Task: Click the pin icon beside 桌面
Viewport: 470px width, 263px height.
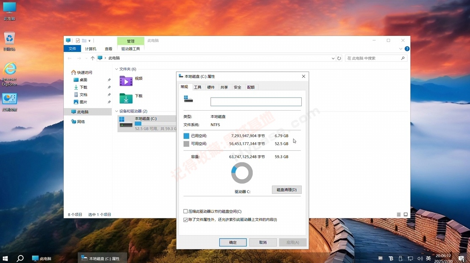Action: click(x=109, y=80)
